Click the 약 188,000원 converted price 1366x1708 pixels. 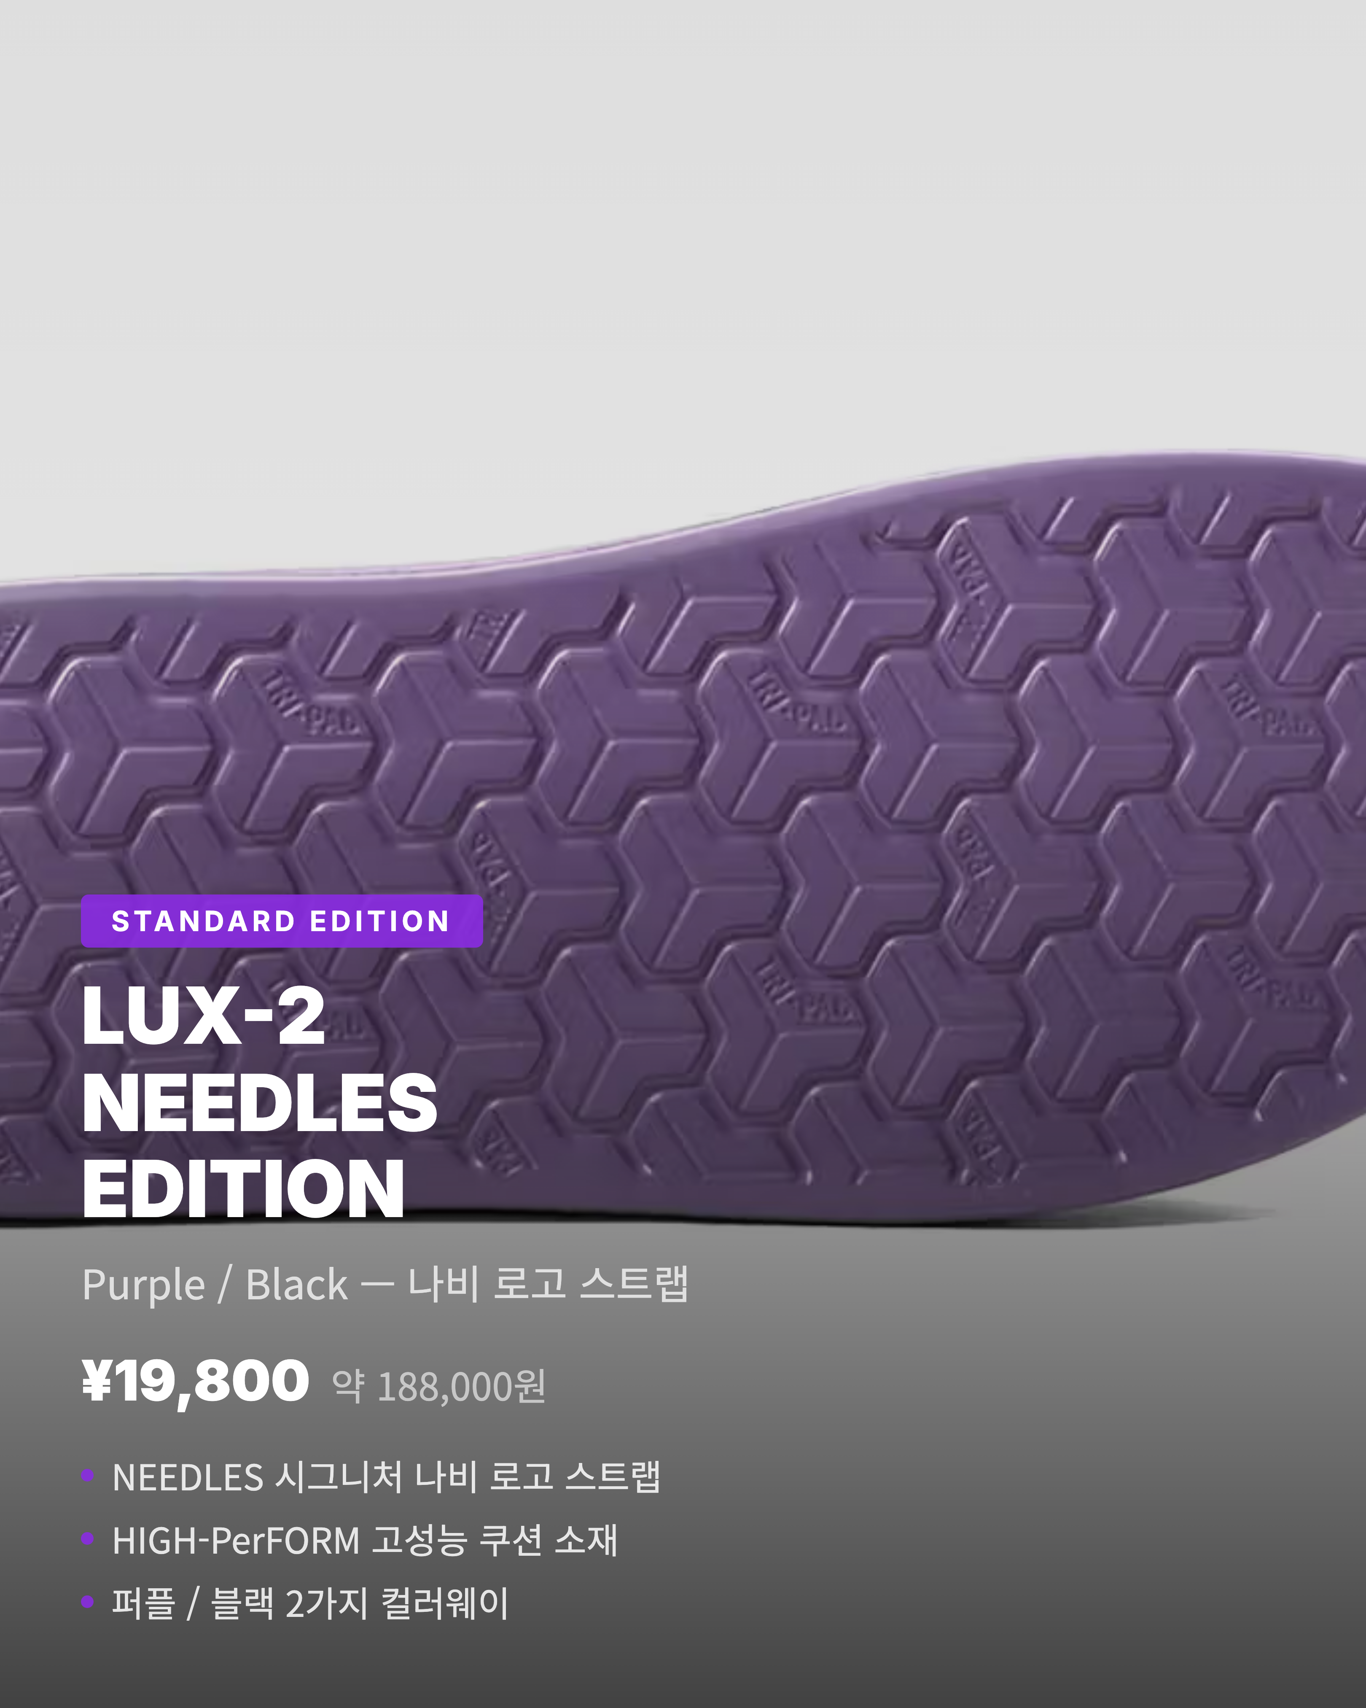[x=439, y=1386]
